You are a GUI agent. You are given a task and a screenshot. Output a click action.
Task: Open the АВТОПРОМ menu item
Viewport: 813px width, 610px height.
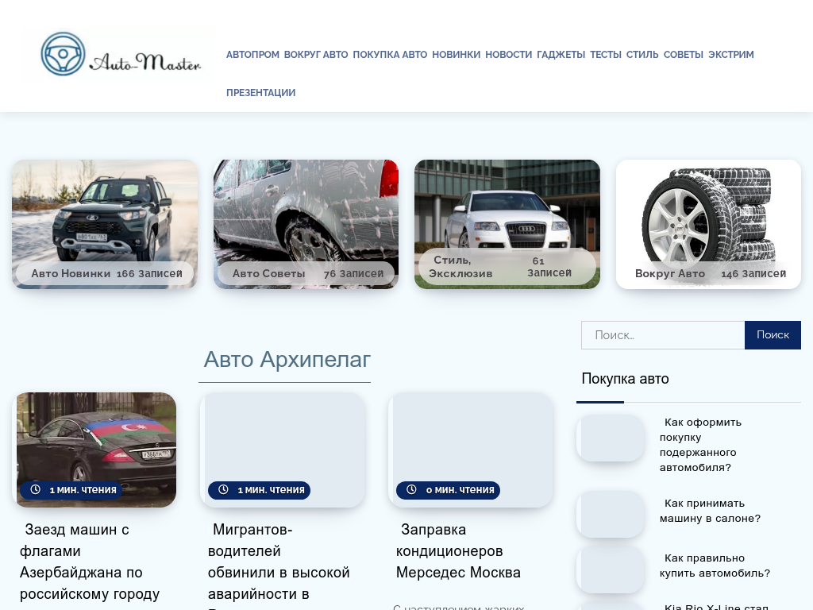click(x=252, y=55)
